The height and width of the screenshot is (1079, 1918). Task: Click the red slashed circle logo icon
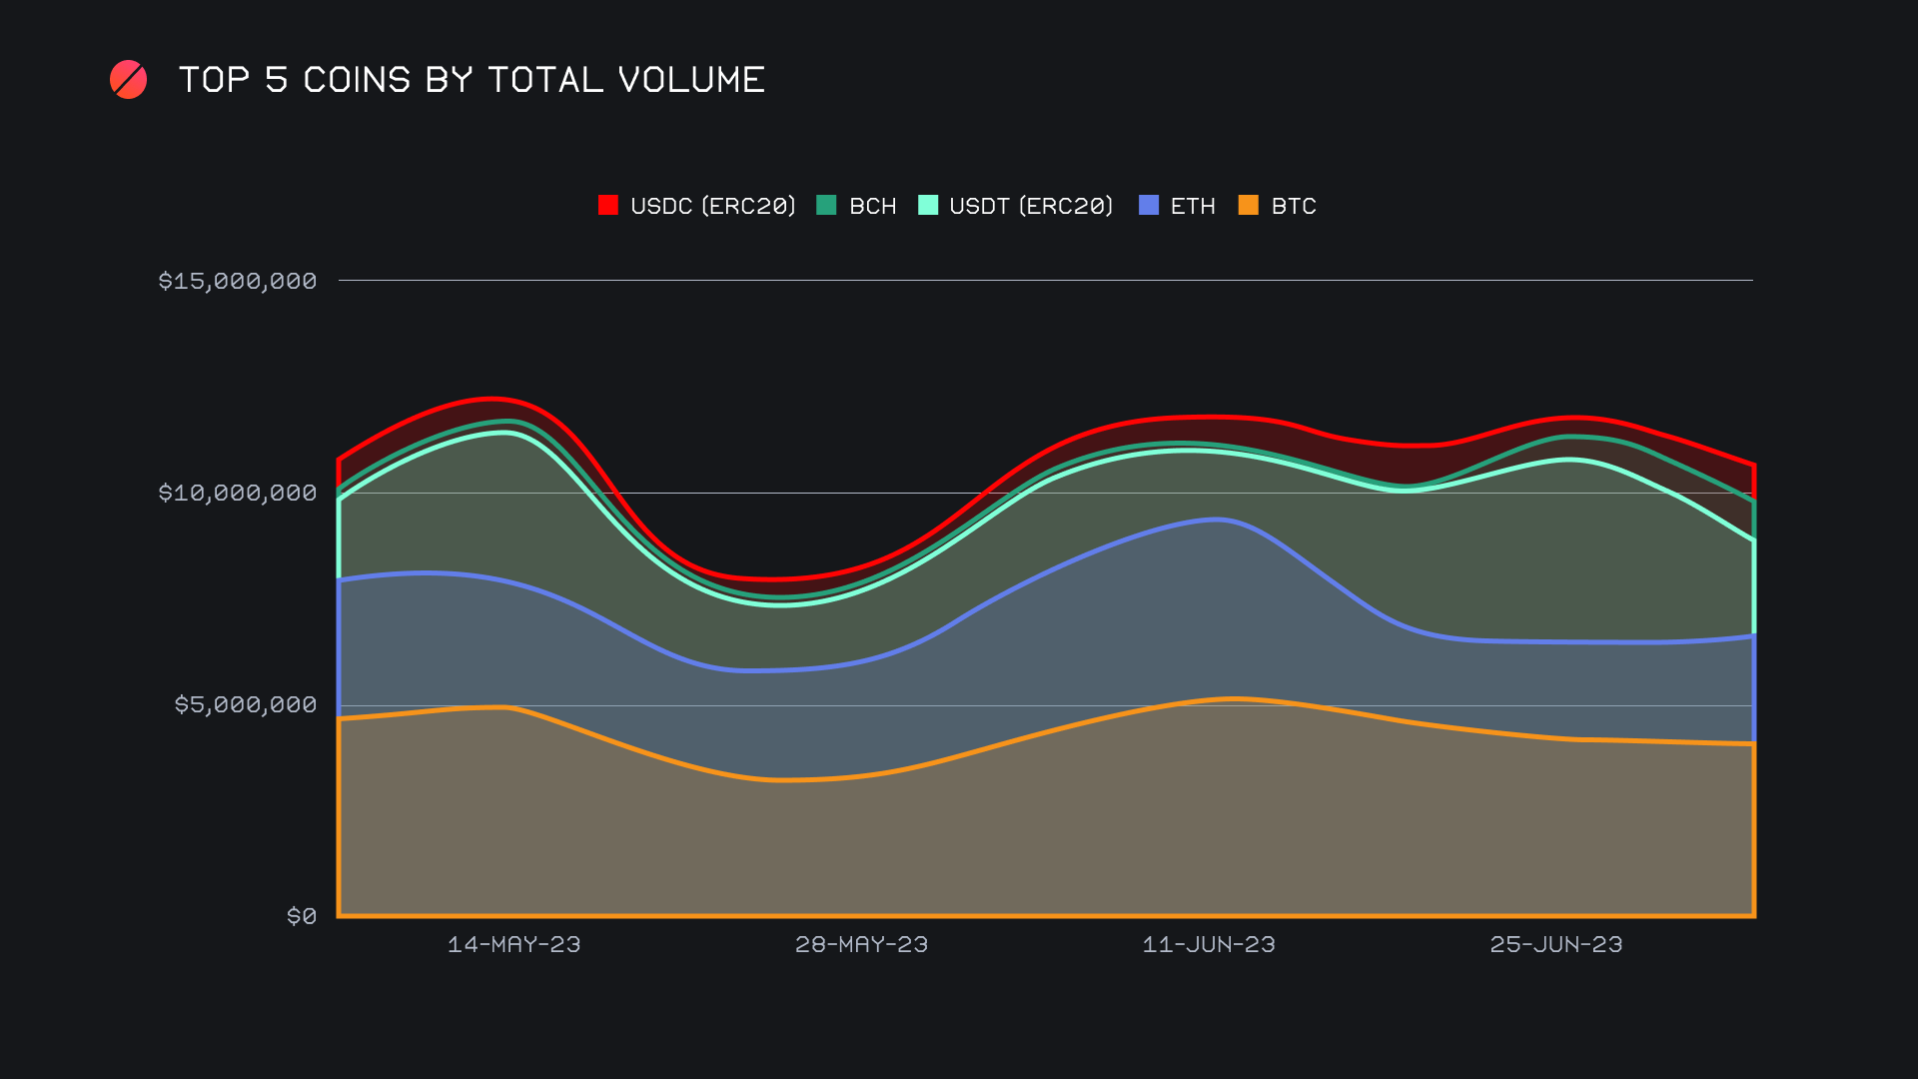(129, 79)
